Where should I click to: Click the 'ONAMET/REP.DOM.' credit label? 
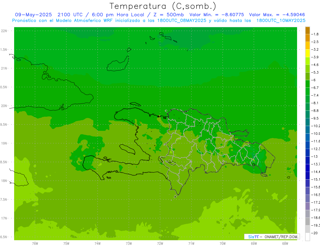[x=281, y=237]
